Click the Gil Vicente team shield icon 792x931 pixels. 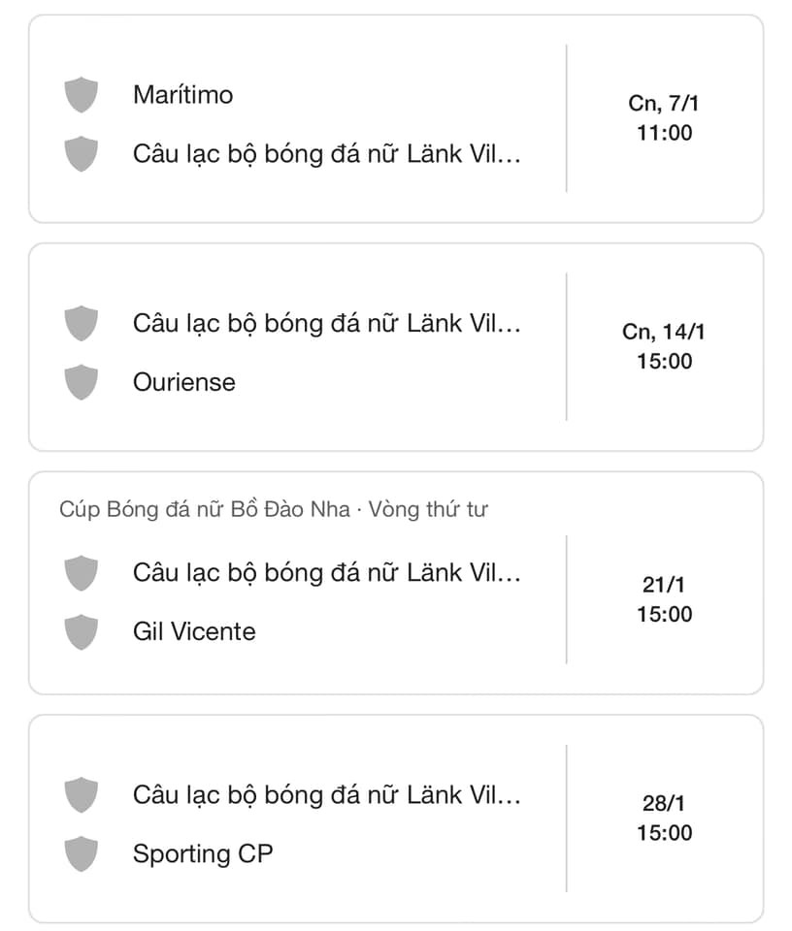pyautogui.click(x=81, y=631)
